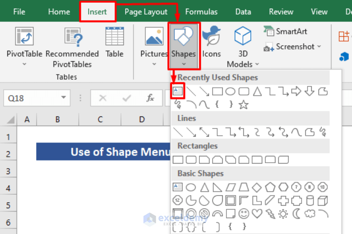Select the Text Box in Recently Used Shapes
The height and width of the screenshot is (234, 352).
pos(177,91)
